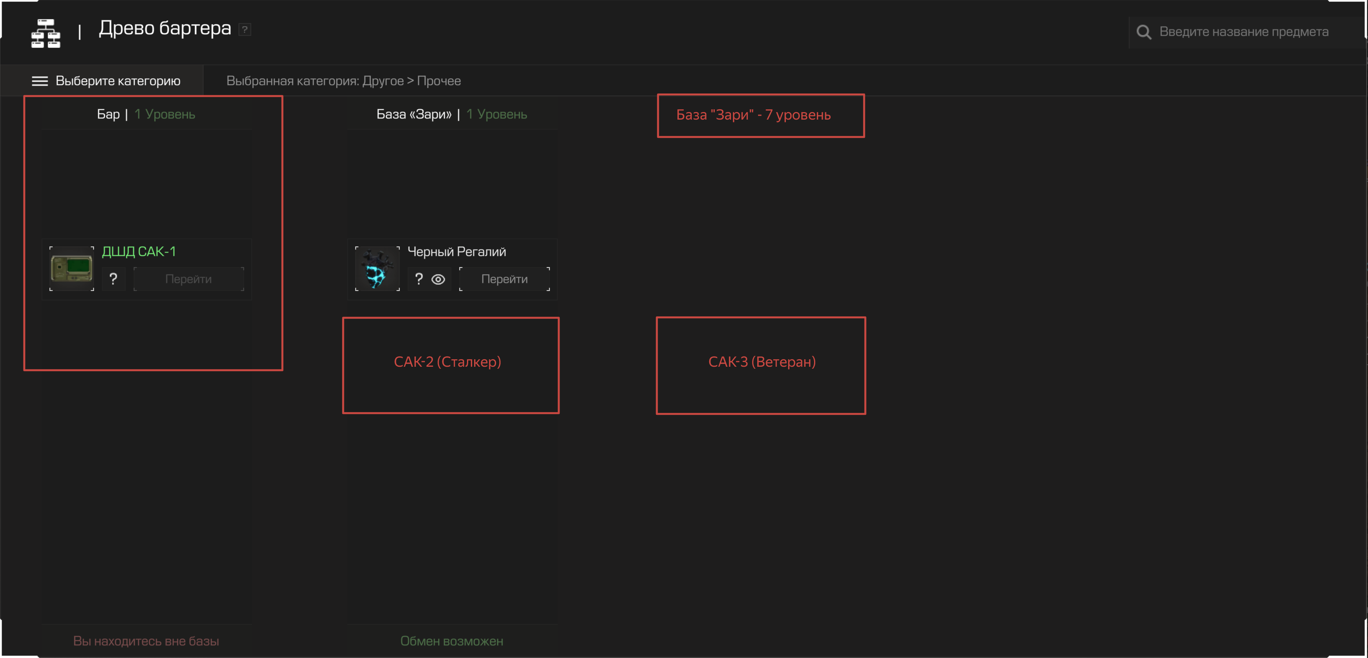Viewport: 1368px width, 658px height.
Task: Show info question mark for Черный Регалий
Action: (x=419, y=279)
